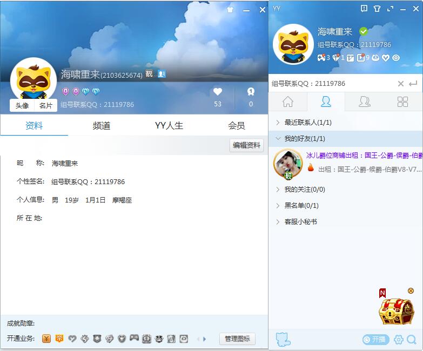Toggle compact mode icon in YY title bar
The image size is (423, 351).
tap(390, 9)
